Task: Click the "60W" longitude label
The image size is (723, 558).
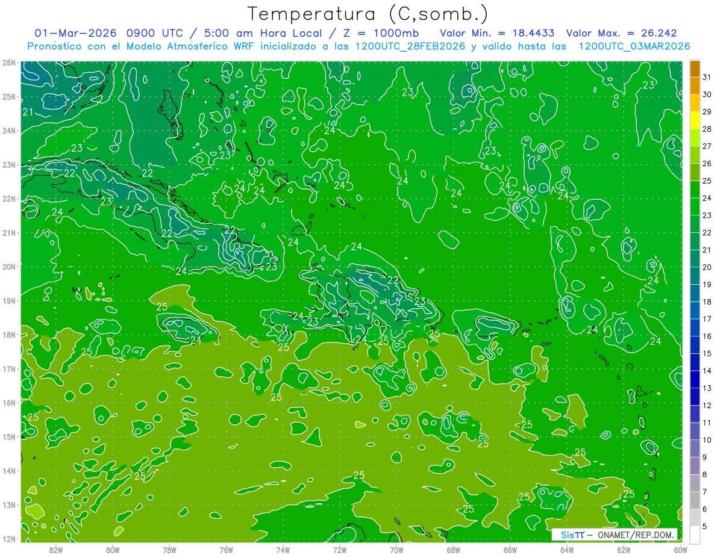Action: (681, 550)
